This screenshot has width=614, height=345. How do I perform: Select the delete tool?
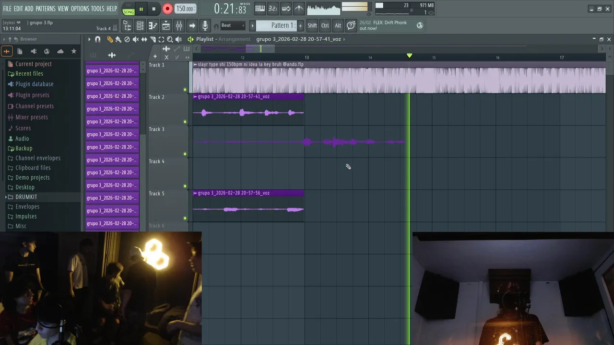tap(127, 39)
